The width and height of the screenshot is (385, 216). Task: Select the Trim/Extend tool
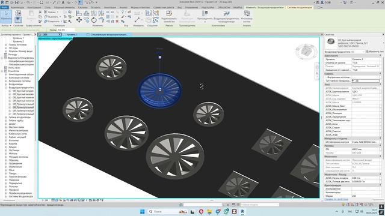click(x=101, y=20)
